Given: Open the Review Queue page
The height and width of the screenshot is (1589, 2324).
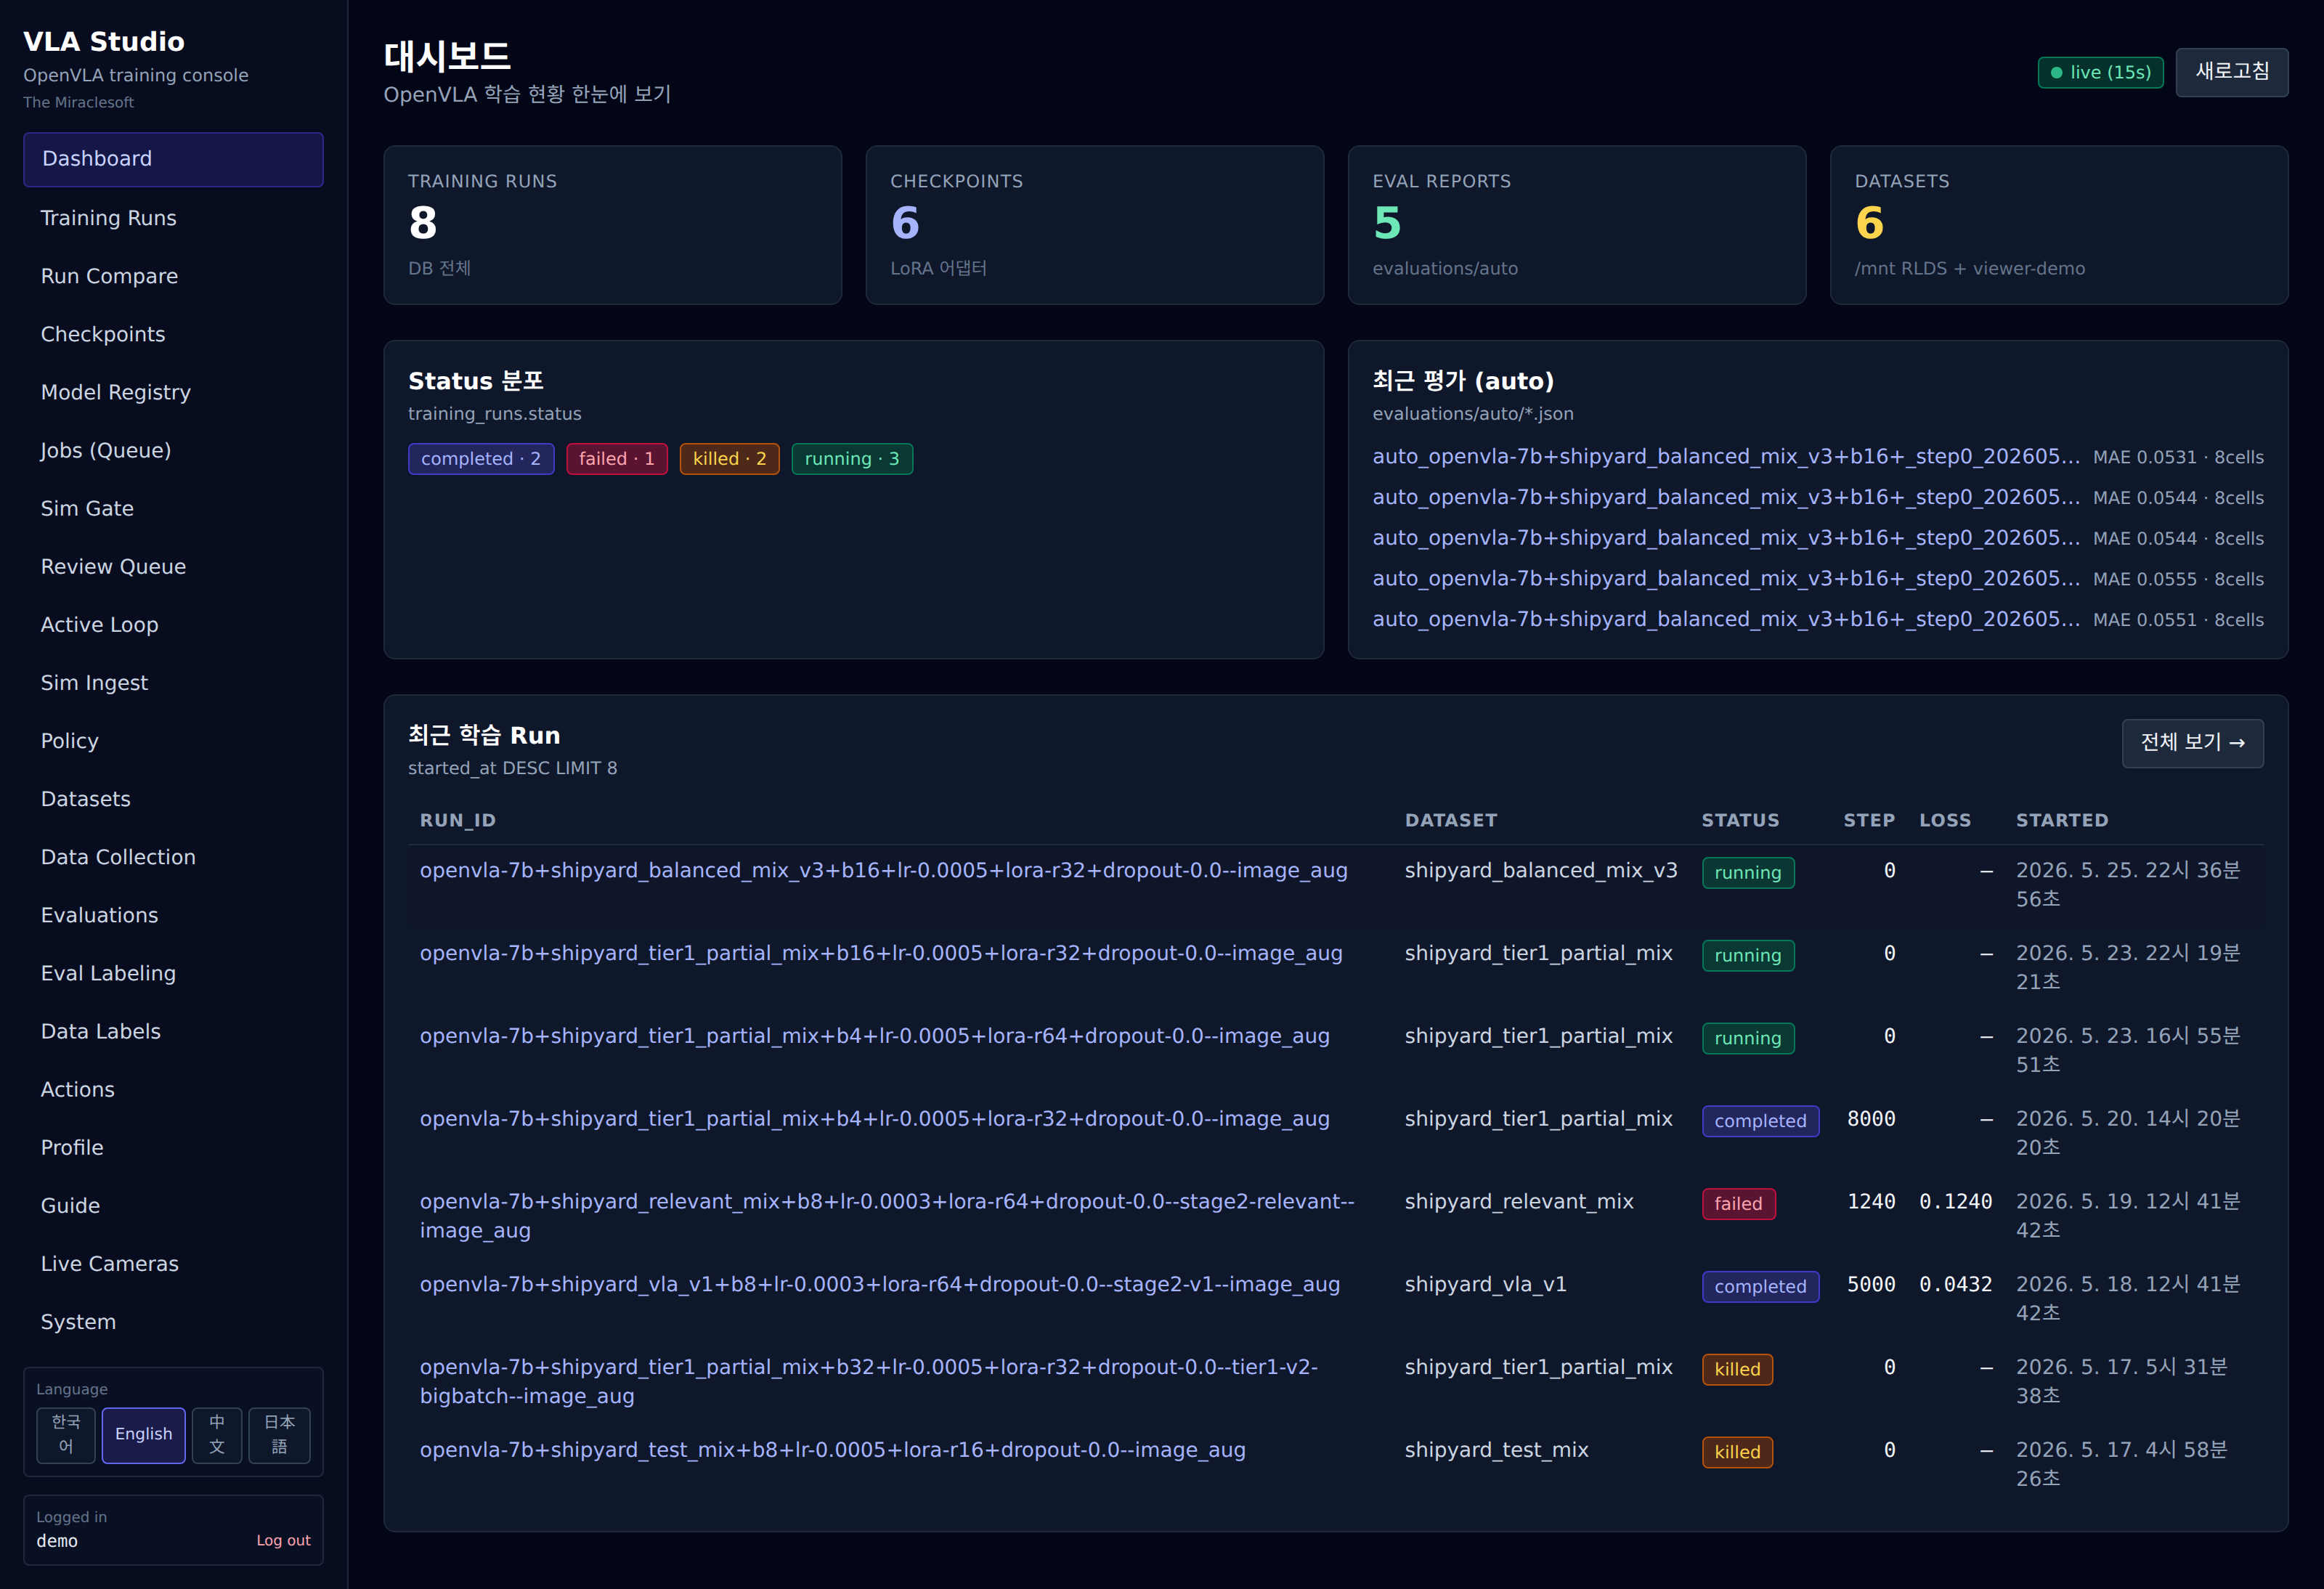Looking at the screenshot, I should [x=173, y=566].
